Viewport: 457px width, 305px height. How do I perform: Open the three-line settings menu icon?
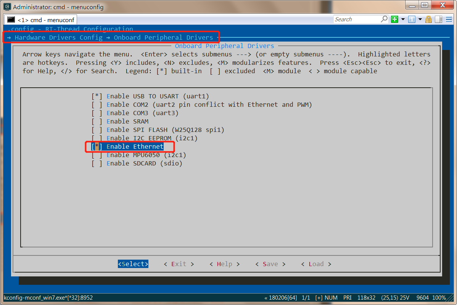tap(449, 19)
